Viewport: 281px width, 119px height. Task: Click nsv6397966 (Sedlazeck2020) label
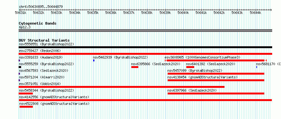(x=192, y=90)
